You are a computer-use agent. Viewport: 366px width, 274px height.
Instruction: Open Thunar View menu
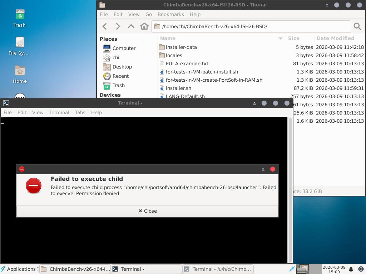134,14
